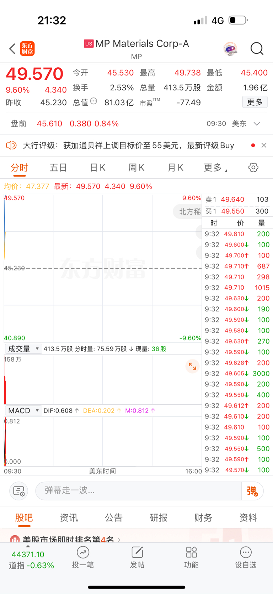
Task: Open the 公告 tab
Action: point(114,518)
